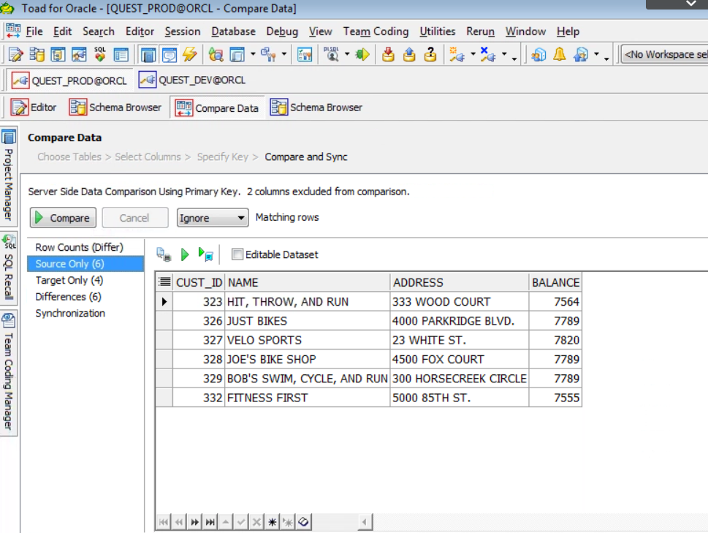Switch to the Editor window tab
708x533 pixels.
click(x=34, y=107)
